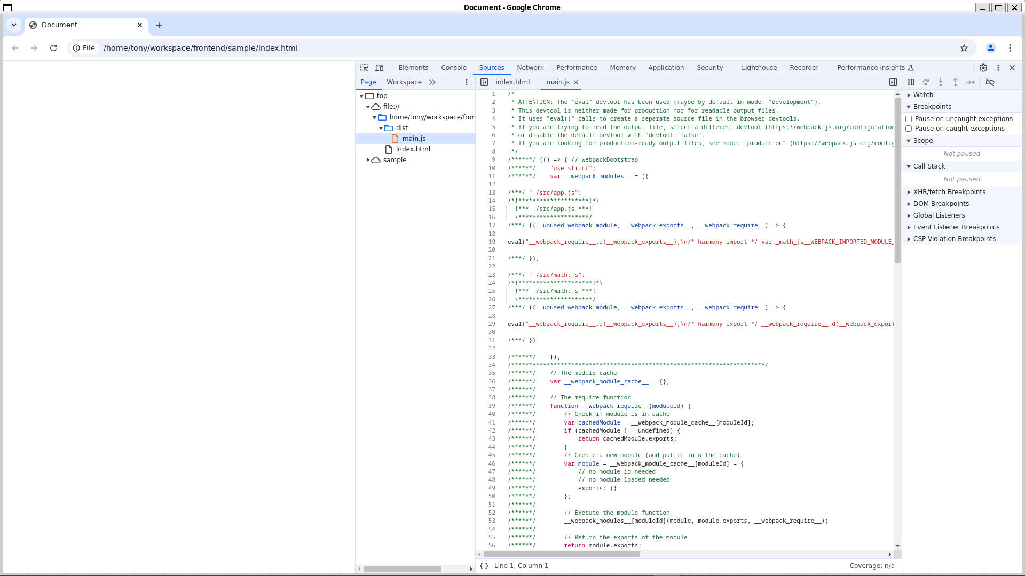The height and width of the screenshot is (576, 1025).
Task: Expand XHR/fetch Breakpoints section
Action: coord(961,192)
